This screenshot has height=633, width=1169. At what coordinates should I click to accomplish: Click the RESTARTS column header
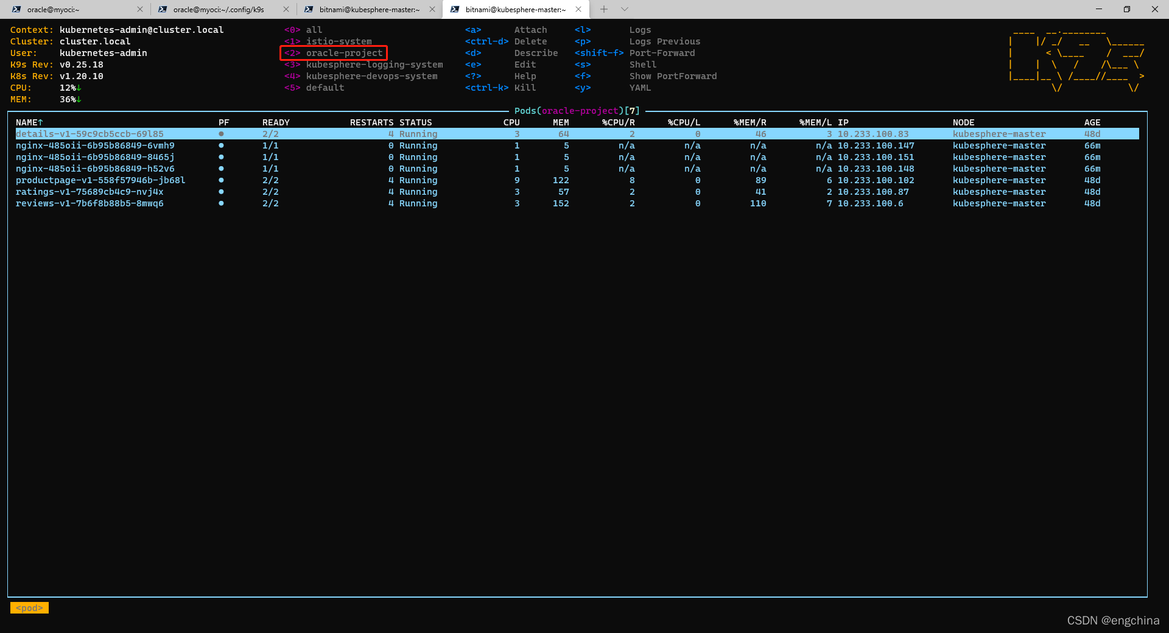tap(371, 122)
